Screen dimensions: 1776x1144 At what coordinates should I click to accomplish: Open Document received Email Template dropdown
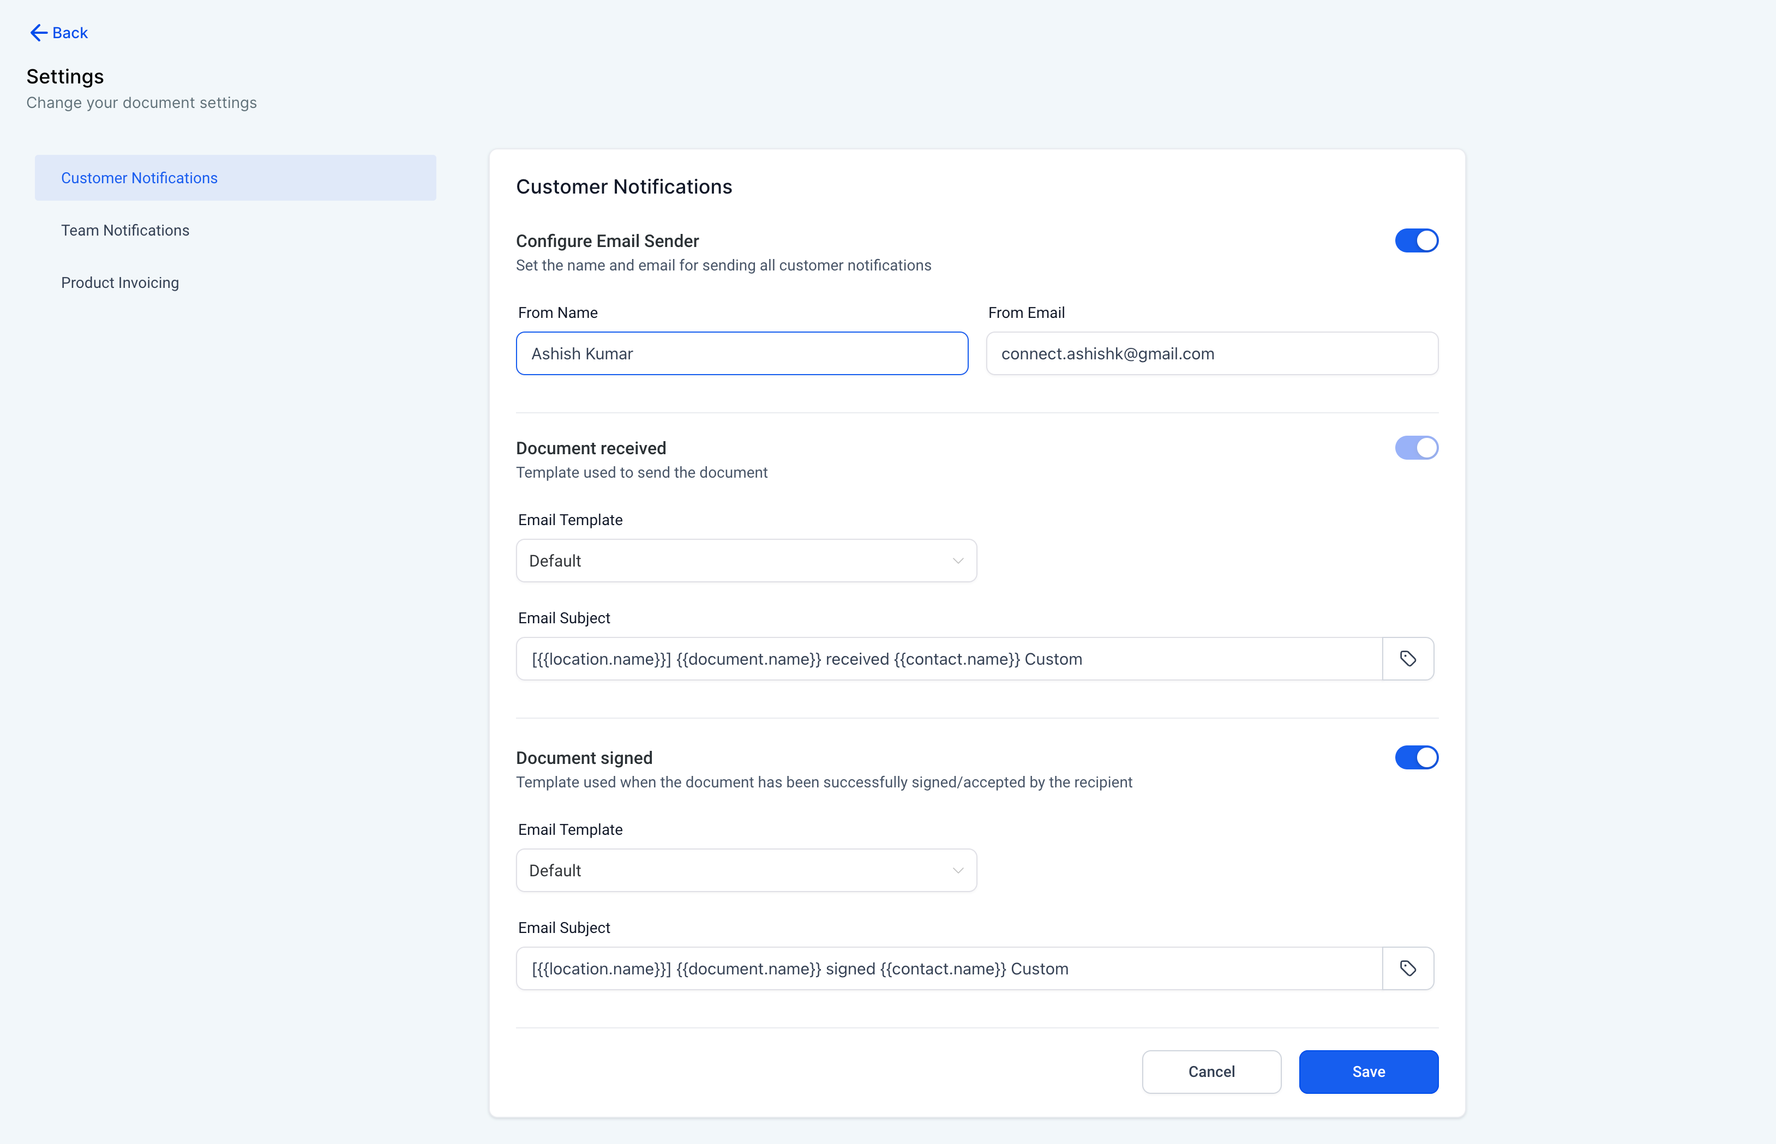[x=745, y=561]
